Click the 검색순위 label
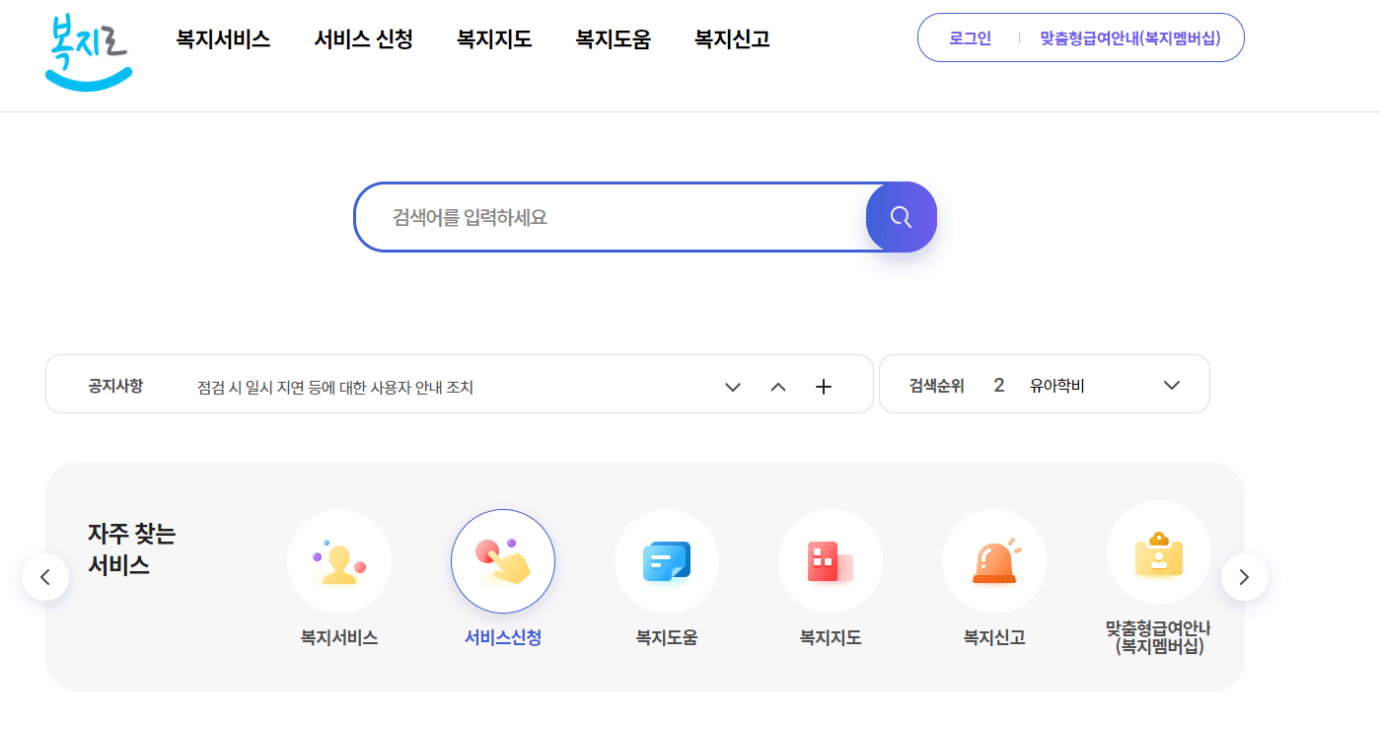The height and width of the screenshot is (731, 1379). [x=937, y=386]
